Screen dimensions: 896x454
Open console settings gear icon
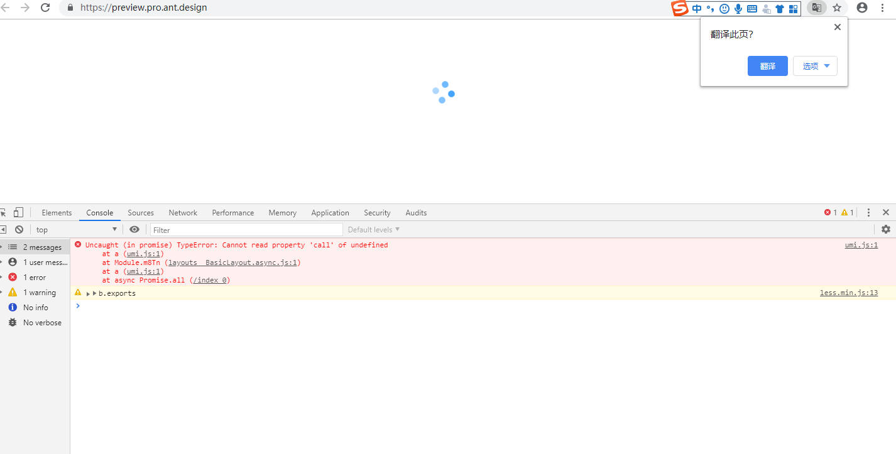point(886,229)
